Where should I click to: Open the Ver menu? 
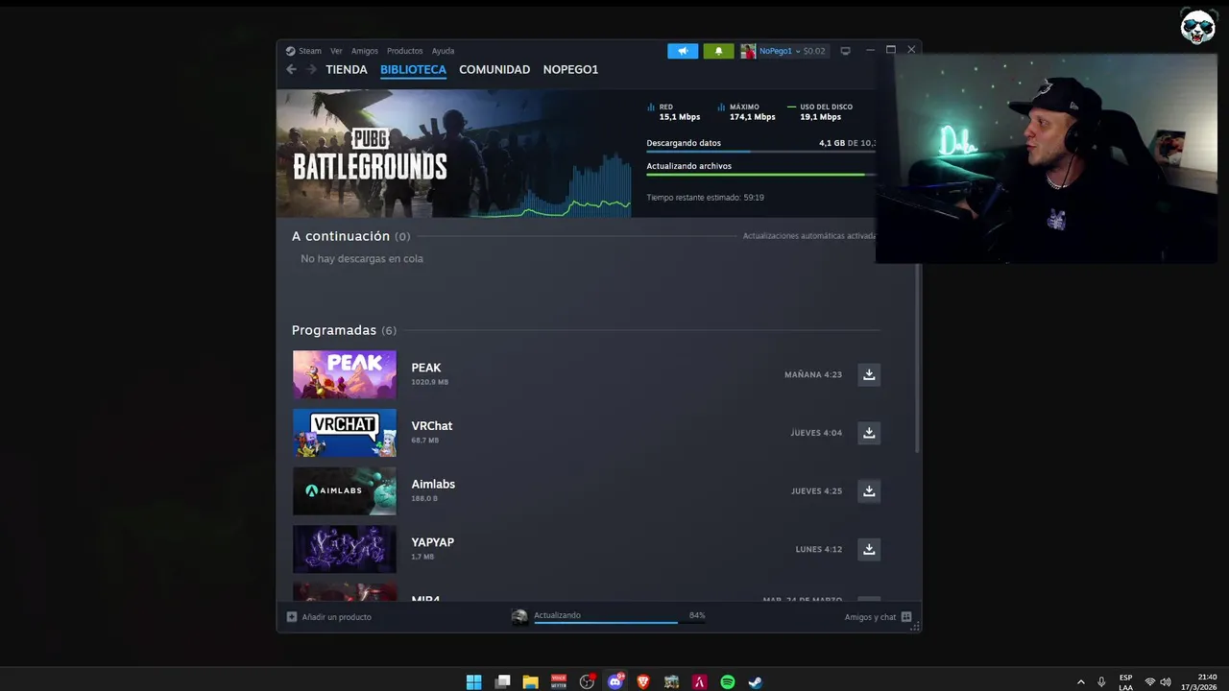coord(336,51)
